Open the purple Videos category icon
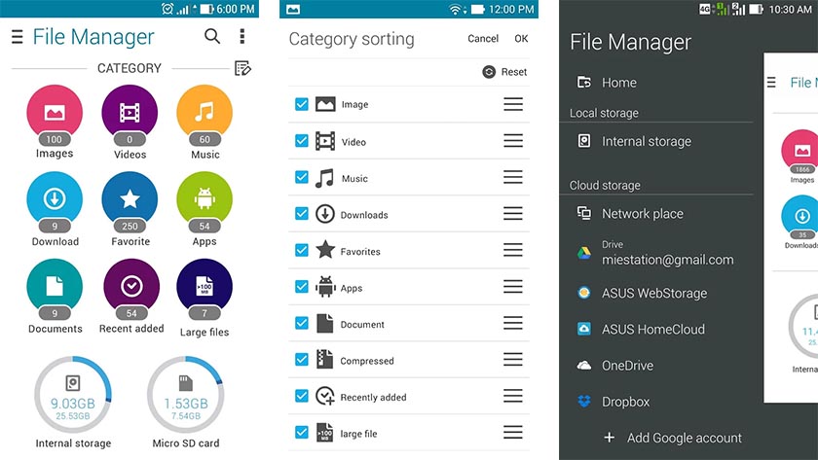This screenshot has width=818, height=460. 130,113
